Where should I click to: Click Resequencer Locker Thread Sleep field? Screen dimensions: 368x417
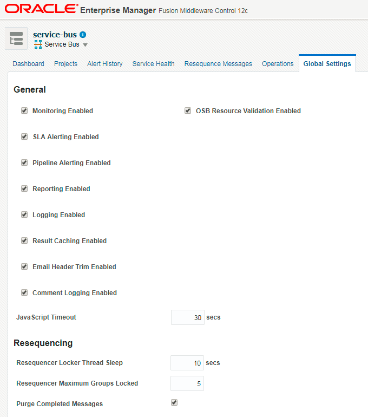pyautogui.click(x=187, y=363)
